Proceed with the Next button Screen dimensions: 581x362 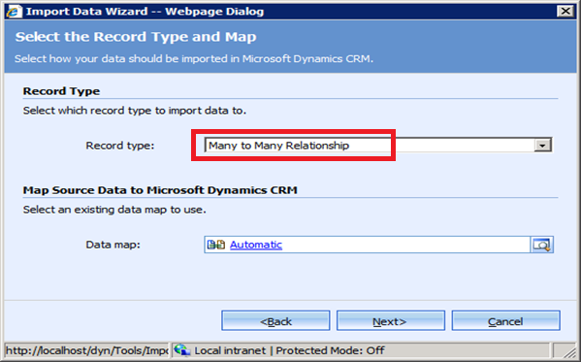(x=391, y=321)
